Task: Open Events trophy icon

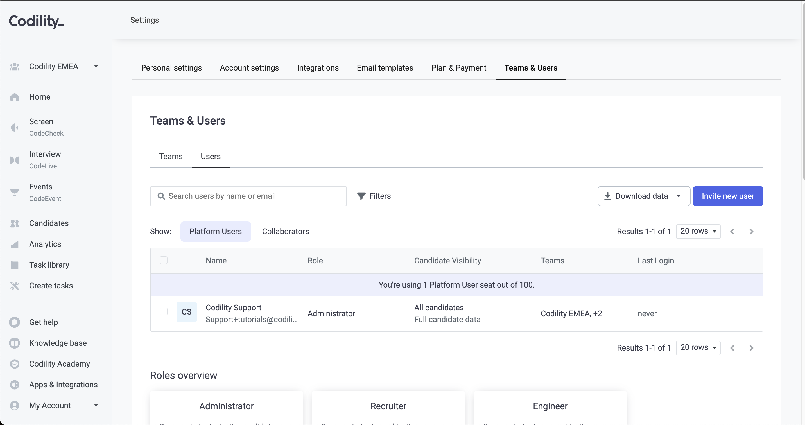Action: click(15, 193)
